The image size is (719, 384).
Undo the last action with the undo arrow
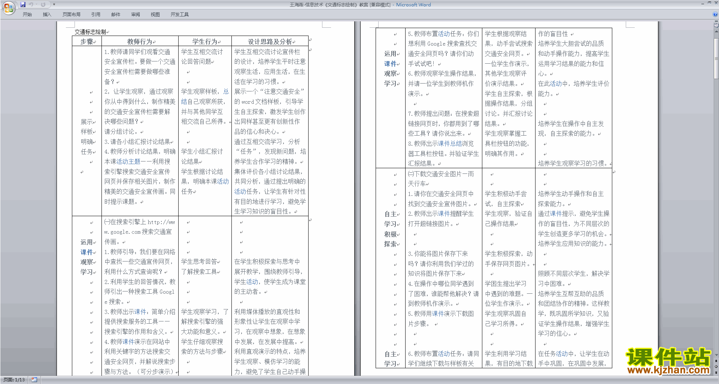coord(31,4)
